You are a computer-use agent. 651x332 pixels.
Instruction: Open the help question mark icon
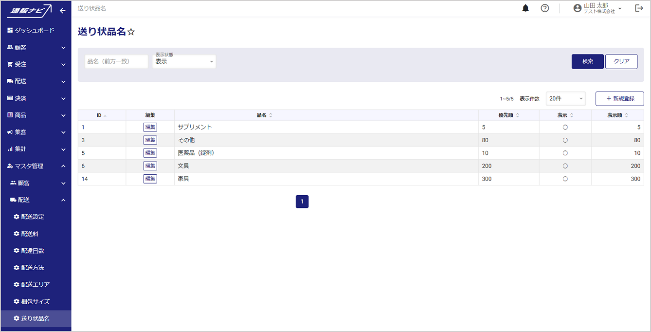point(545,8)
